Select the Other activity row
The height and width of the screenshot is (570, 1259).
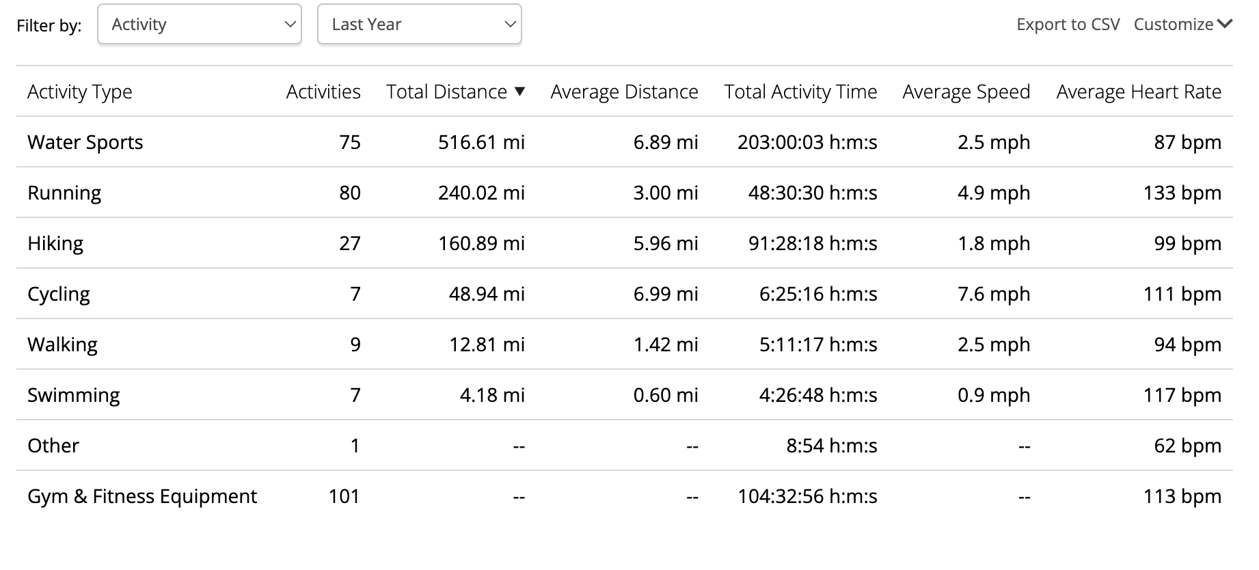pyautogui.click(x=625, y=446)
